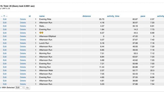Select the pace value 6.91

click(152, 26)
